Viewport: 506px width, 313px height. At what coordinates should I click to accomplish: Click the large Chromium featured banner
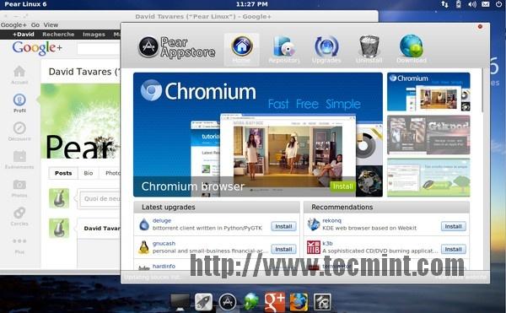[x=258, y=134]
